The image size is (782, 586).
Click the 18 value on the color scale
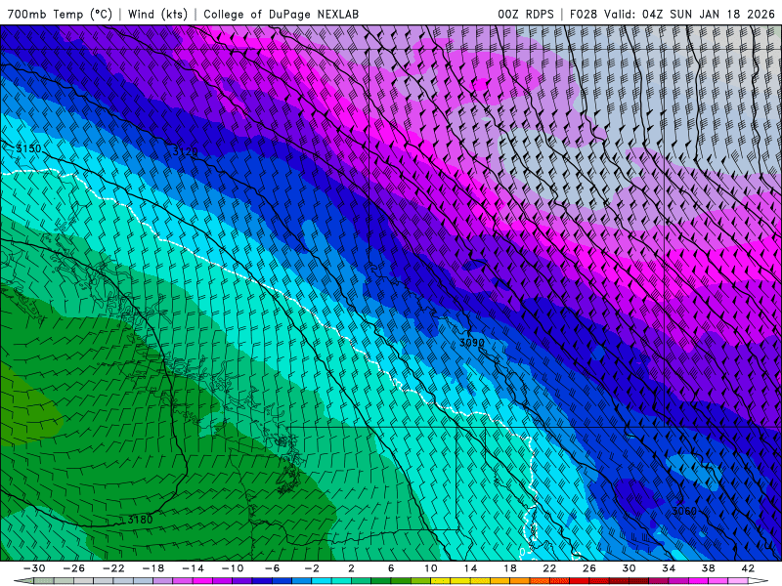pyautogui.click(x=509, y=568)
